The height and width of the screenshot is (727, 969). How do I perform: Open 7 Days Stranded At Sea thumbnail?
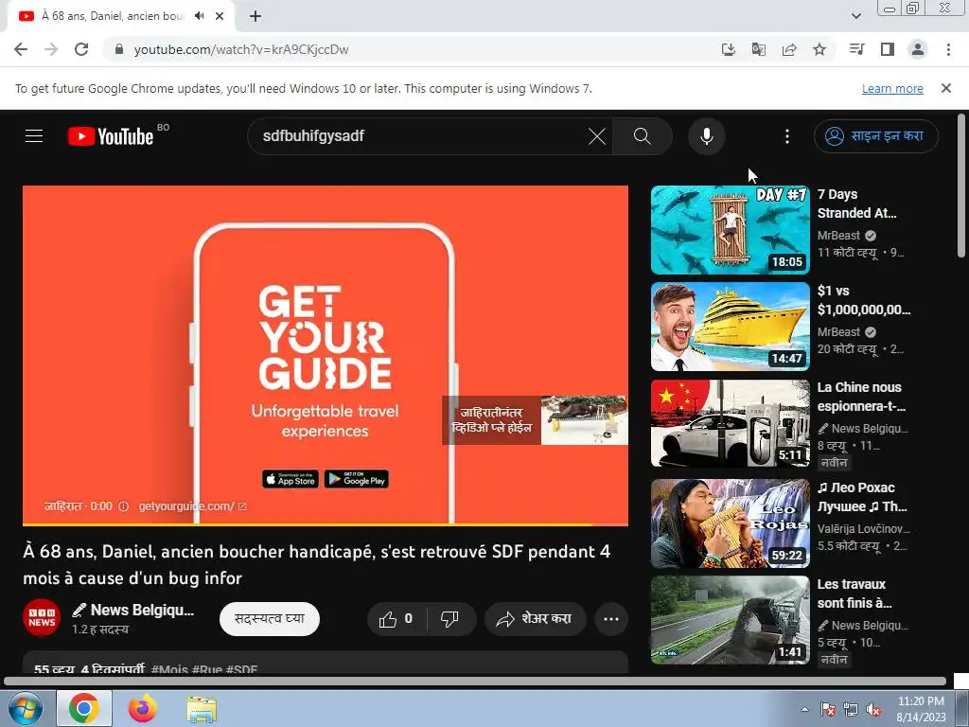coord(730,230)
